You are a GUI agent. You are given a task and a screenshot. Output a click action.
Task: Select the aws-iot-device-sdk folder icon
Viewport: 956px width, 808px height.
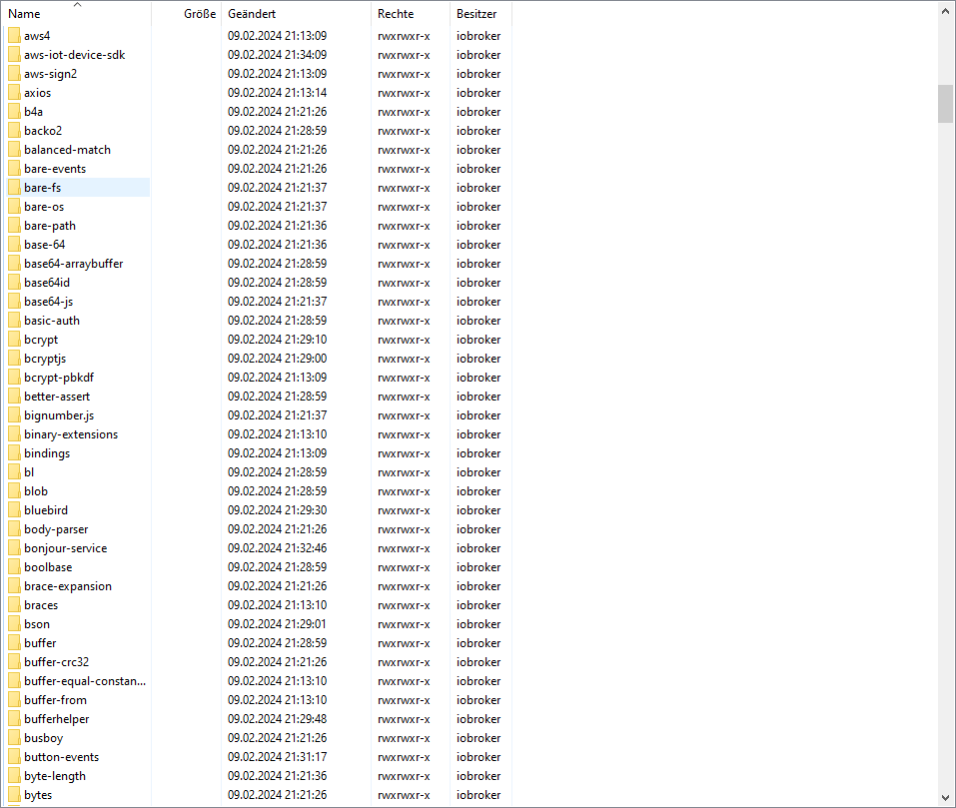[15, 55]
